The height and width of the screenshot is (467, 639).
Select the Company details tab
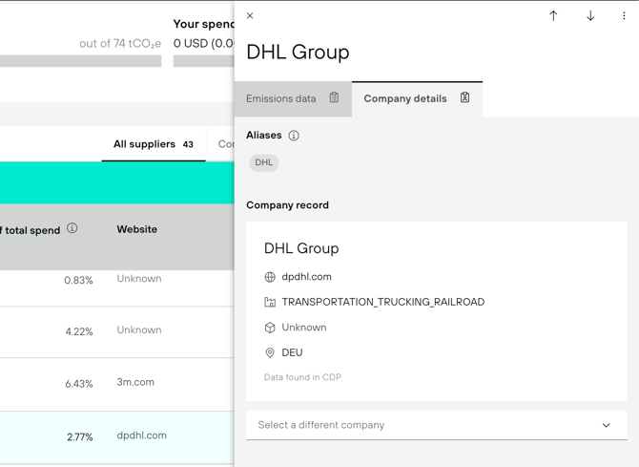tap(417, 98)
